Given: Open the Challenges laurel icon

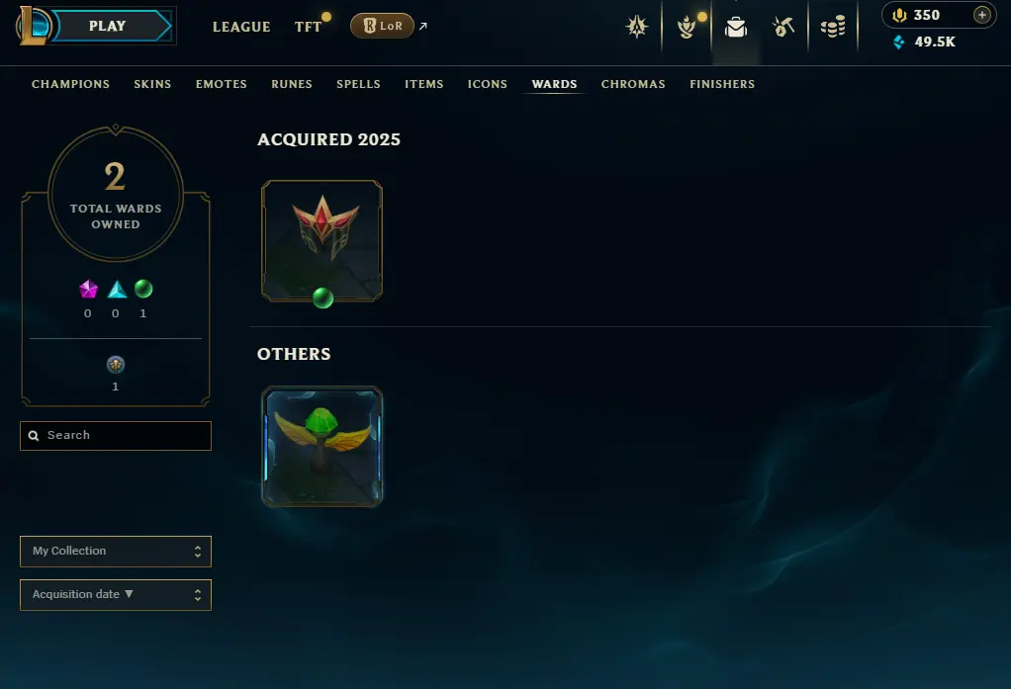Looking at the screenshot, I should (687, 27).
